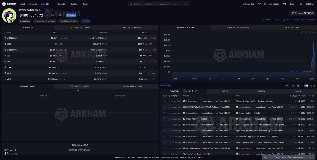Click the network filter icon beside ALL NETWORKS

coord(293,13)
